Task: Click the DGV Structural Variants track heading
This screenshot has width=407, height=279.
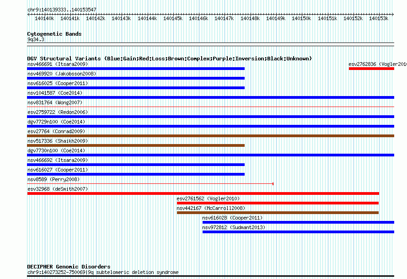Action: coord(170,59)
